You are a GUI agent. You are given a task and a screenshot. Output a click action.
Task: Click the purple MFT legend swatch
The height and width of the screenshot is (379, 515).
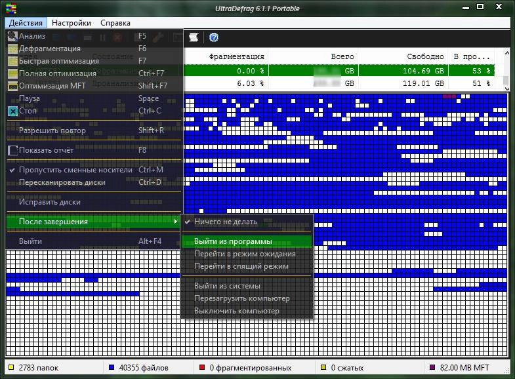(x=432, y=367)
